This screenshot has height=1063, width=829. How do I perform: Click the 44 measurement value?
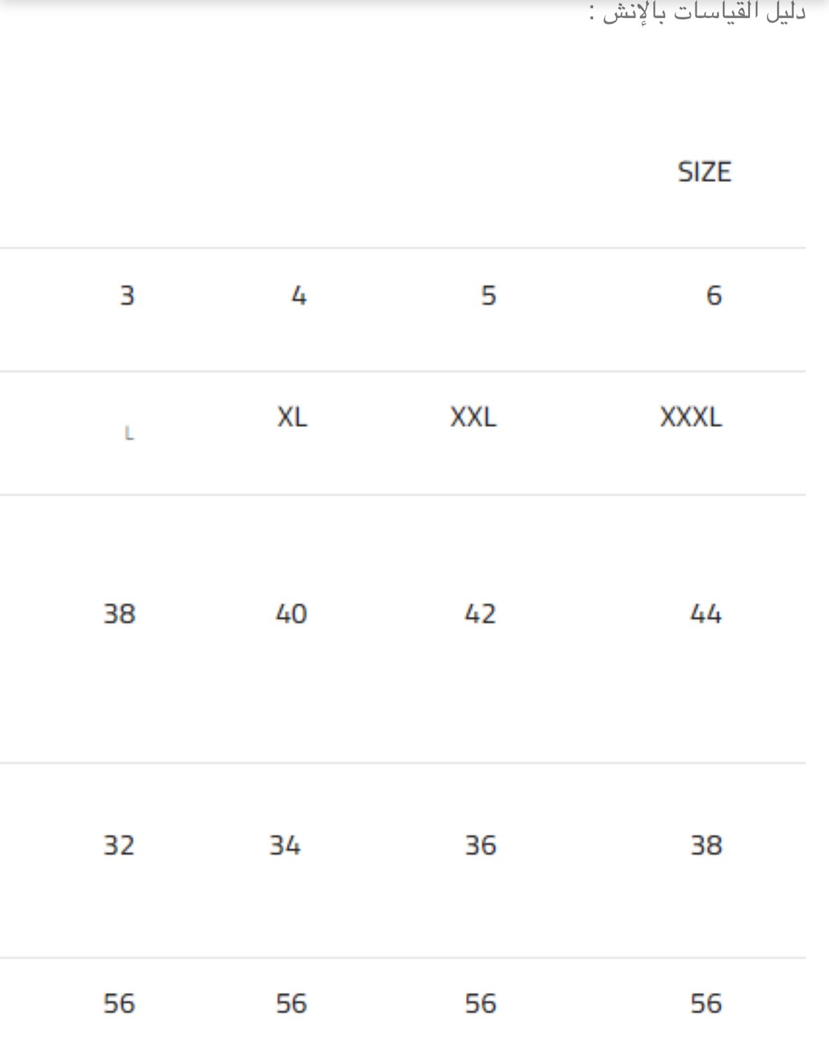tap(706, 614)
